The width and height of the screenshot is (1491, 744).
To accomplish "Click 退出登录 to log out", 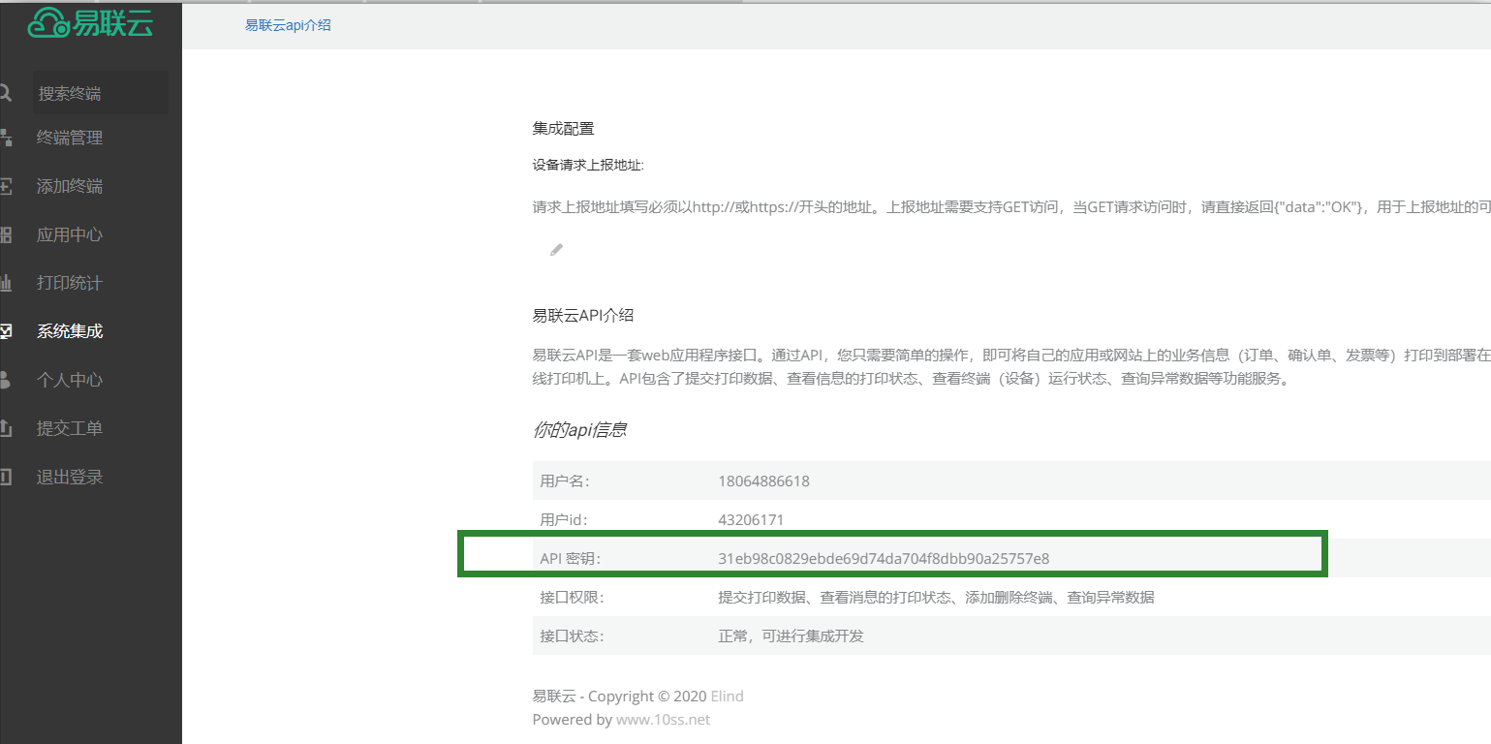I will point(70,477).
